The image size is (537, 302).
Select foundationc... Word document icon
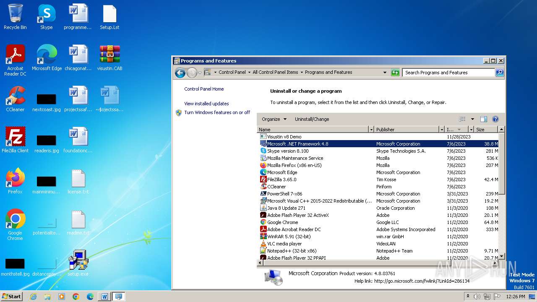pyautogui.click(x=78, y=140)
